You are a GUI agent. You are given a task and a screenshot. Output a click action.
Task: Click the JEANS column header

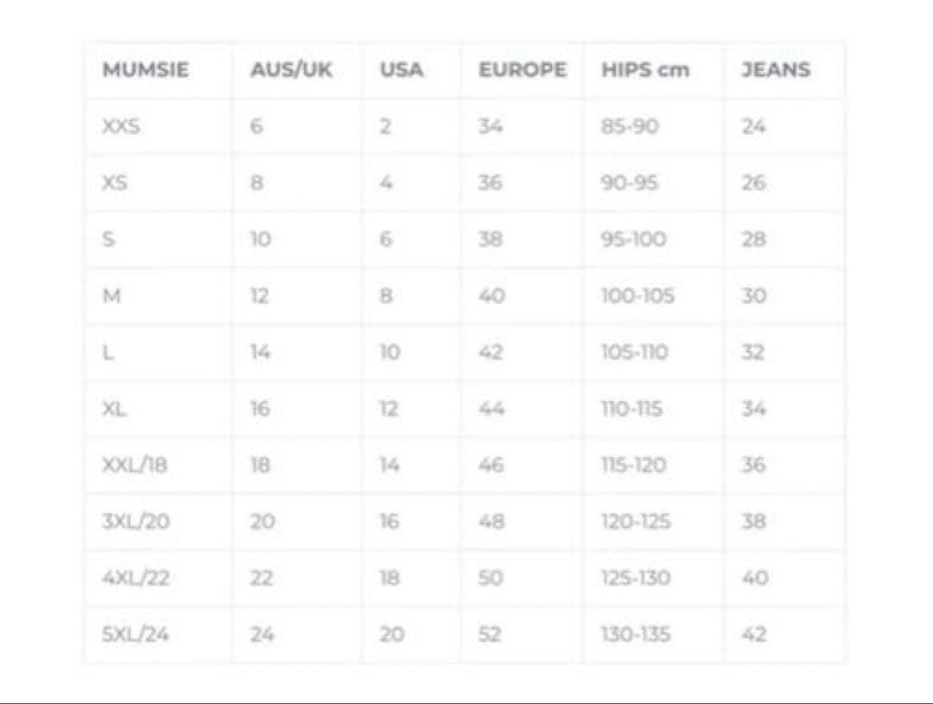776,71
